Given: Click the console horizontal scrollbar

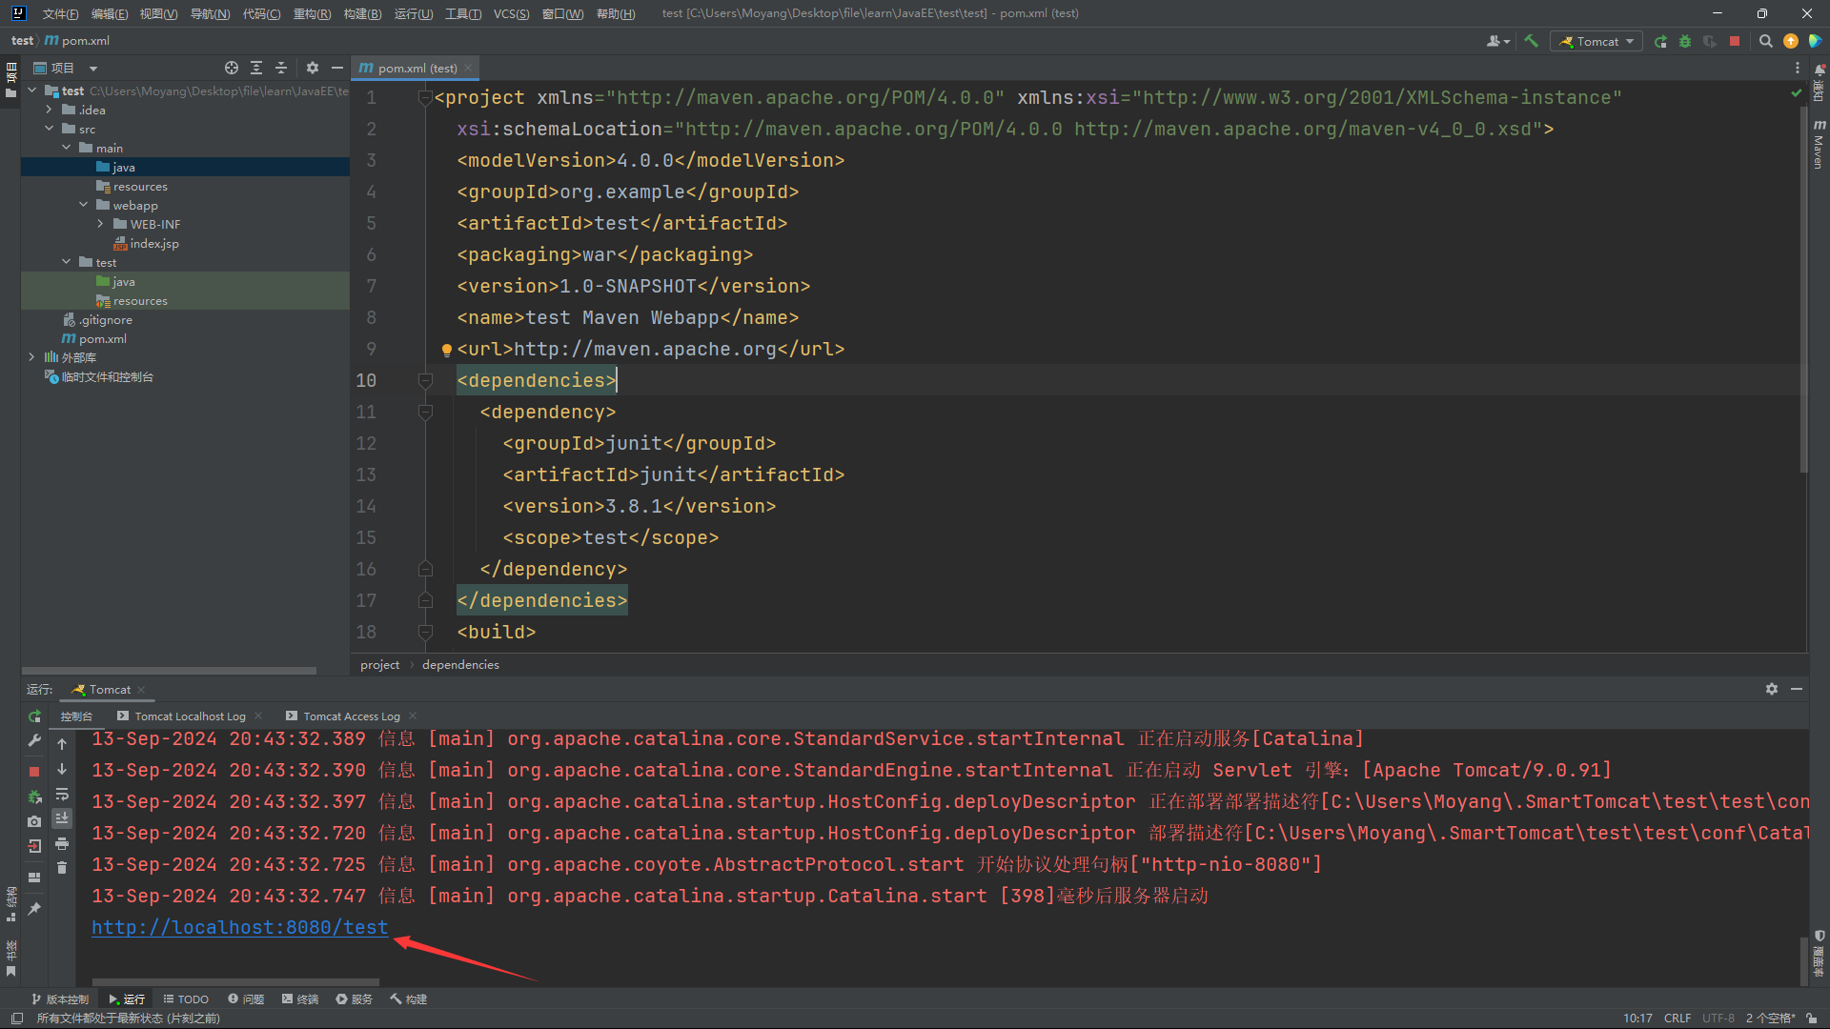Looking at the screenshot, I should tap(235, 981).
